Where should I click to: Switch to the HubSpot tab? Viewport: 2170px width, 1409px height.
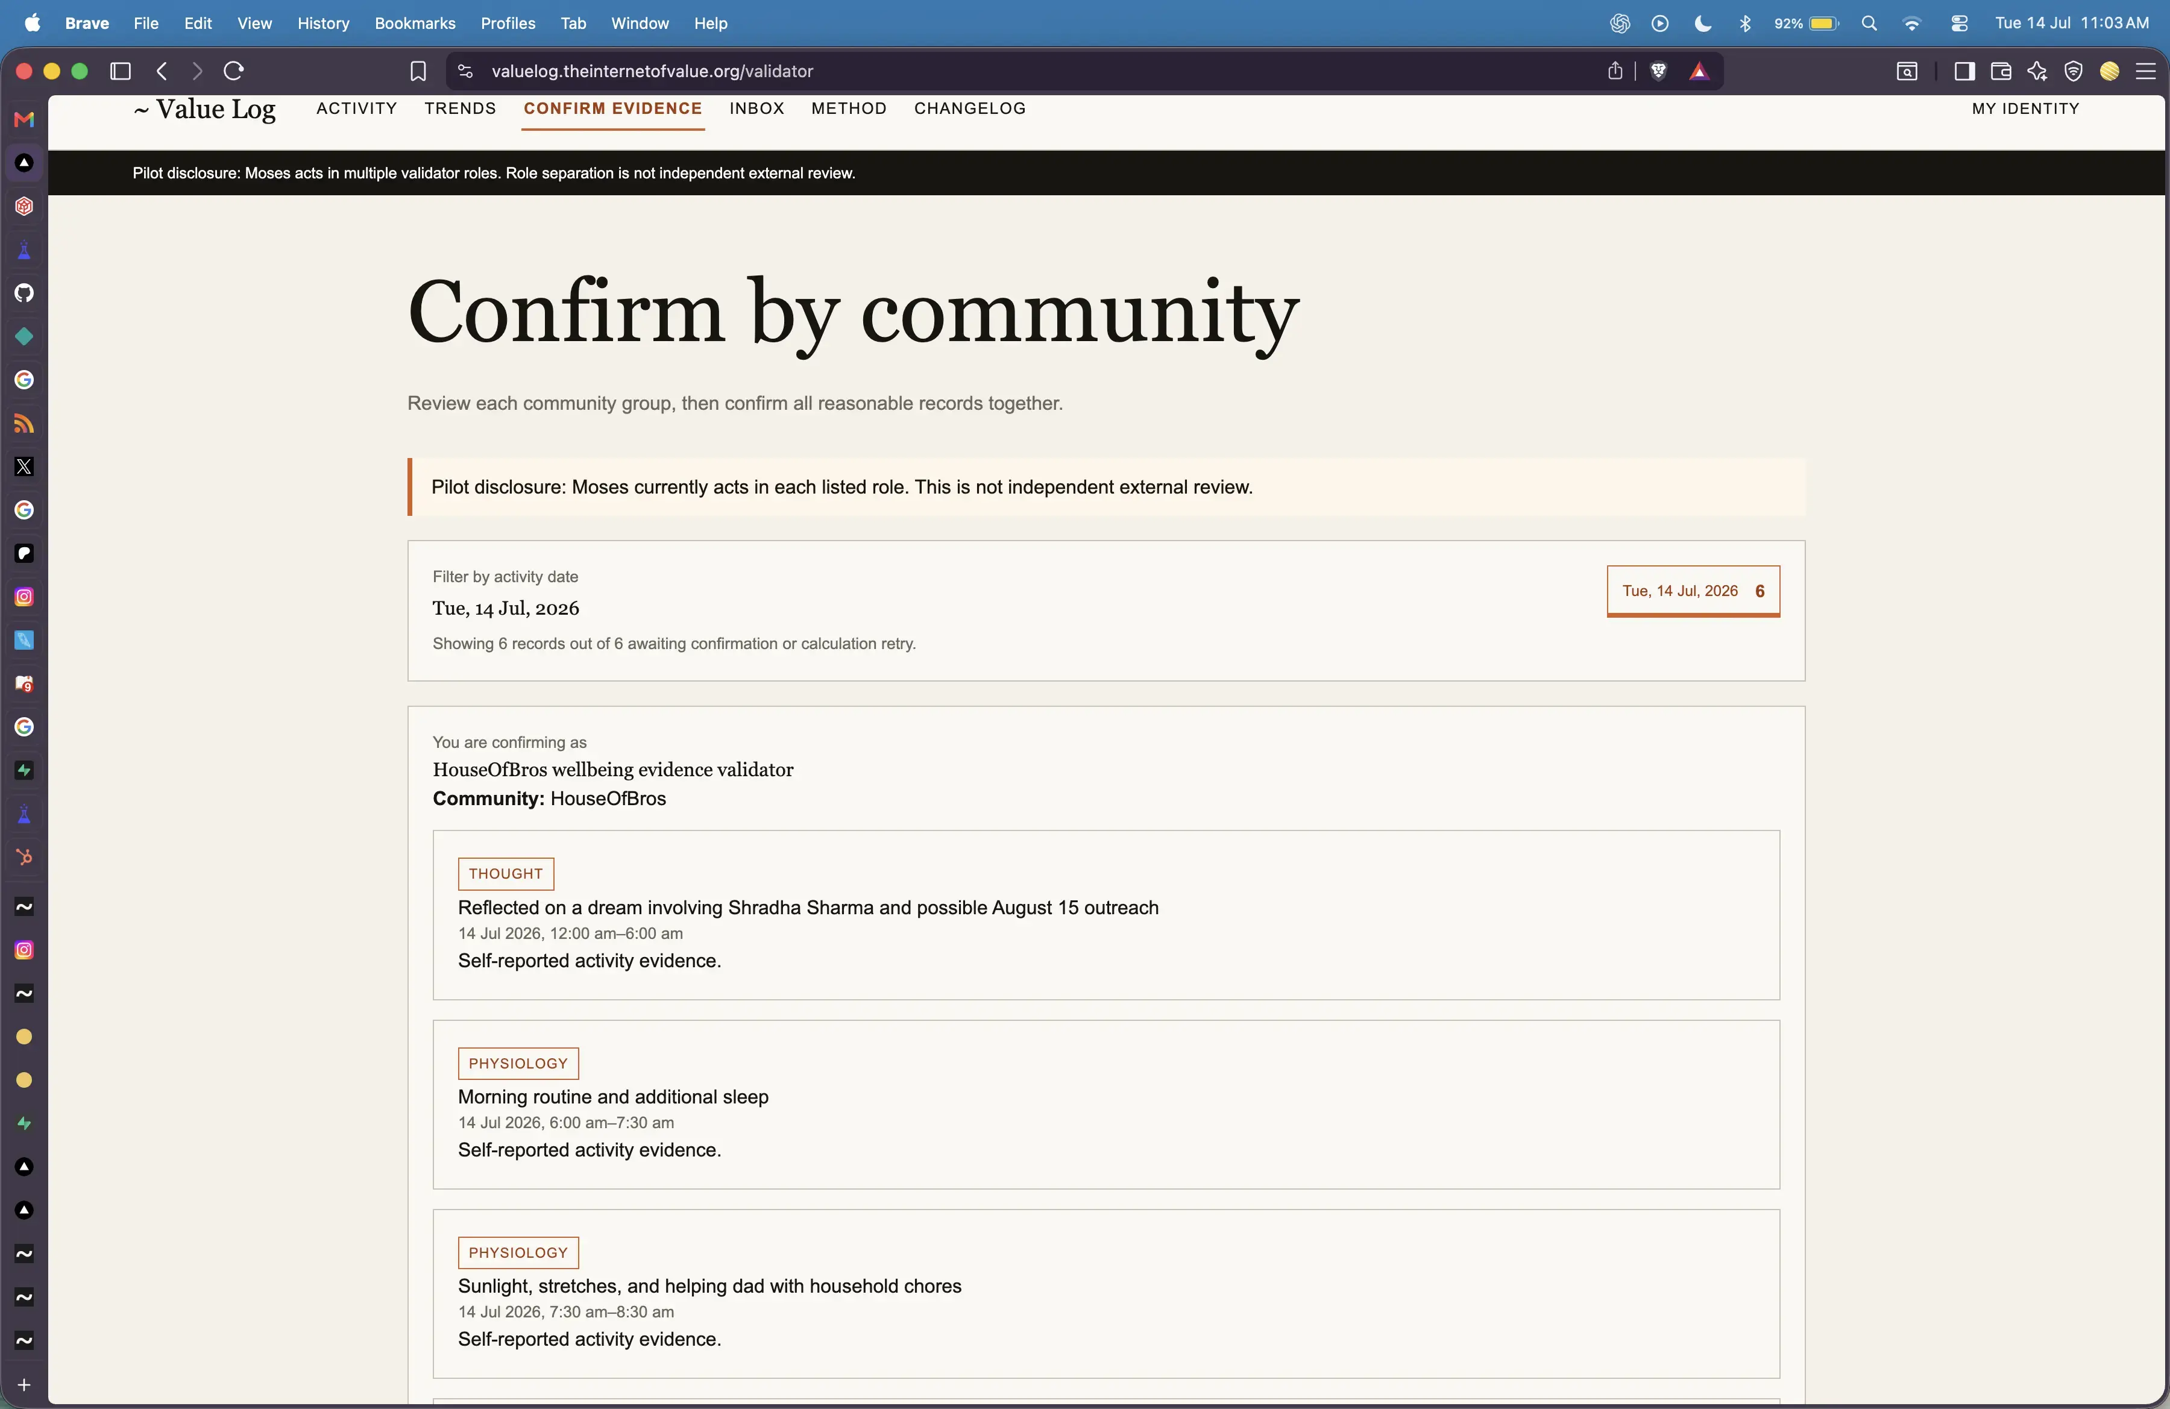click(x=25, y=857)
